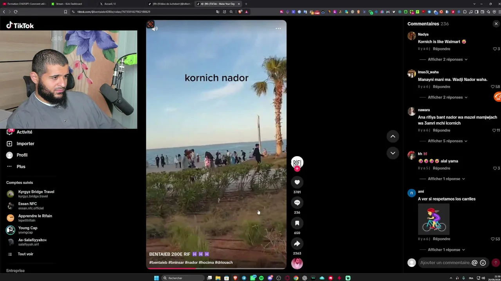This screenshot has height=281, width=501.
Task: Bookmark this page in the address bar
Action: pos(65,12)
